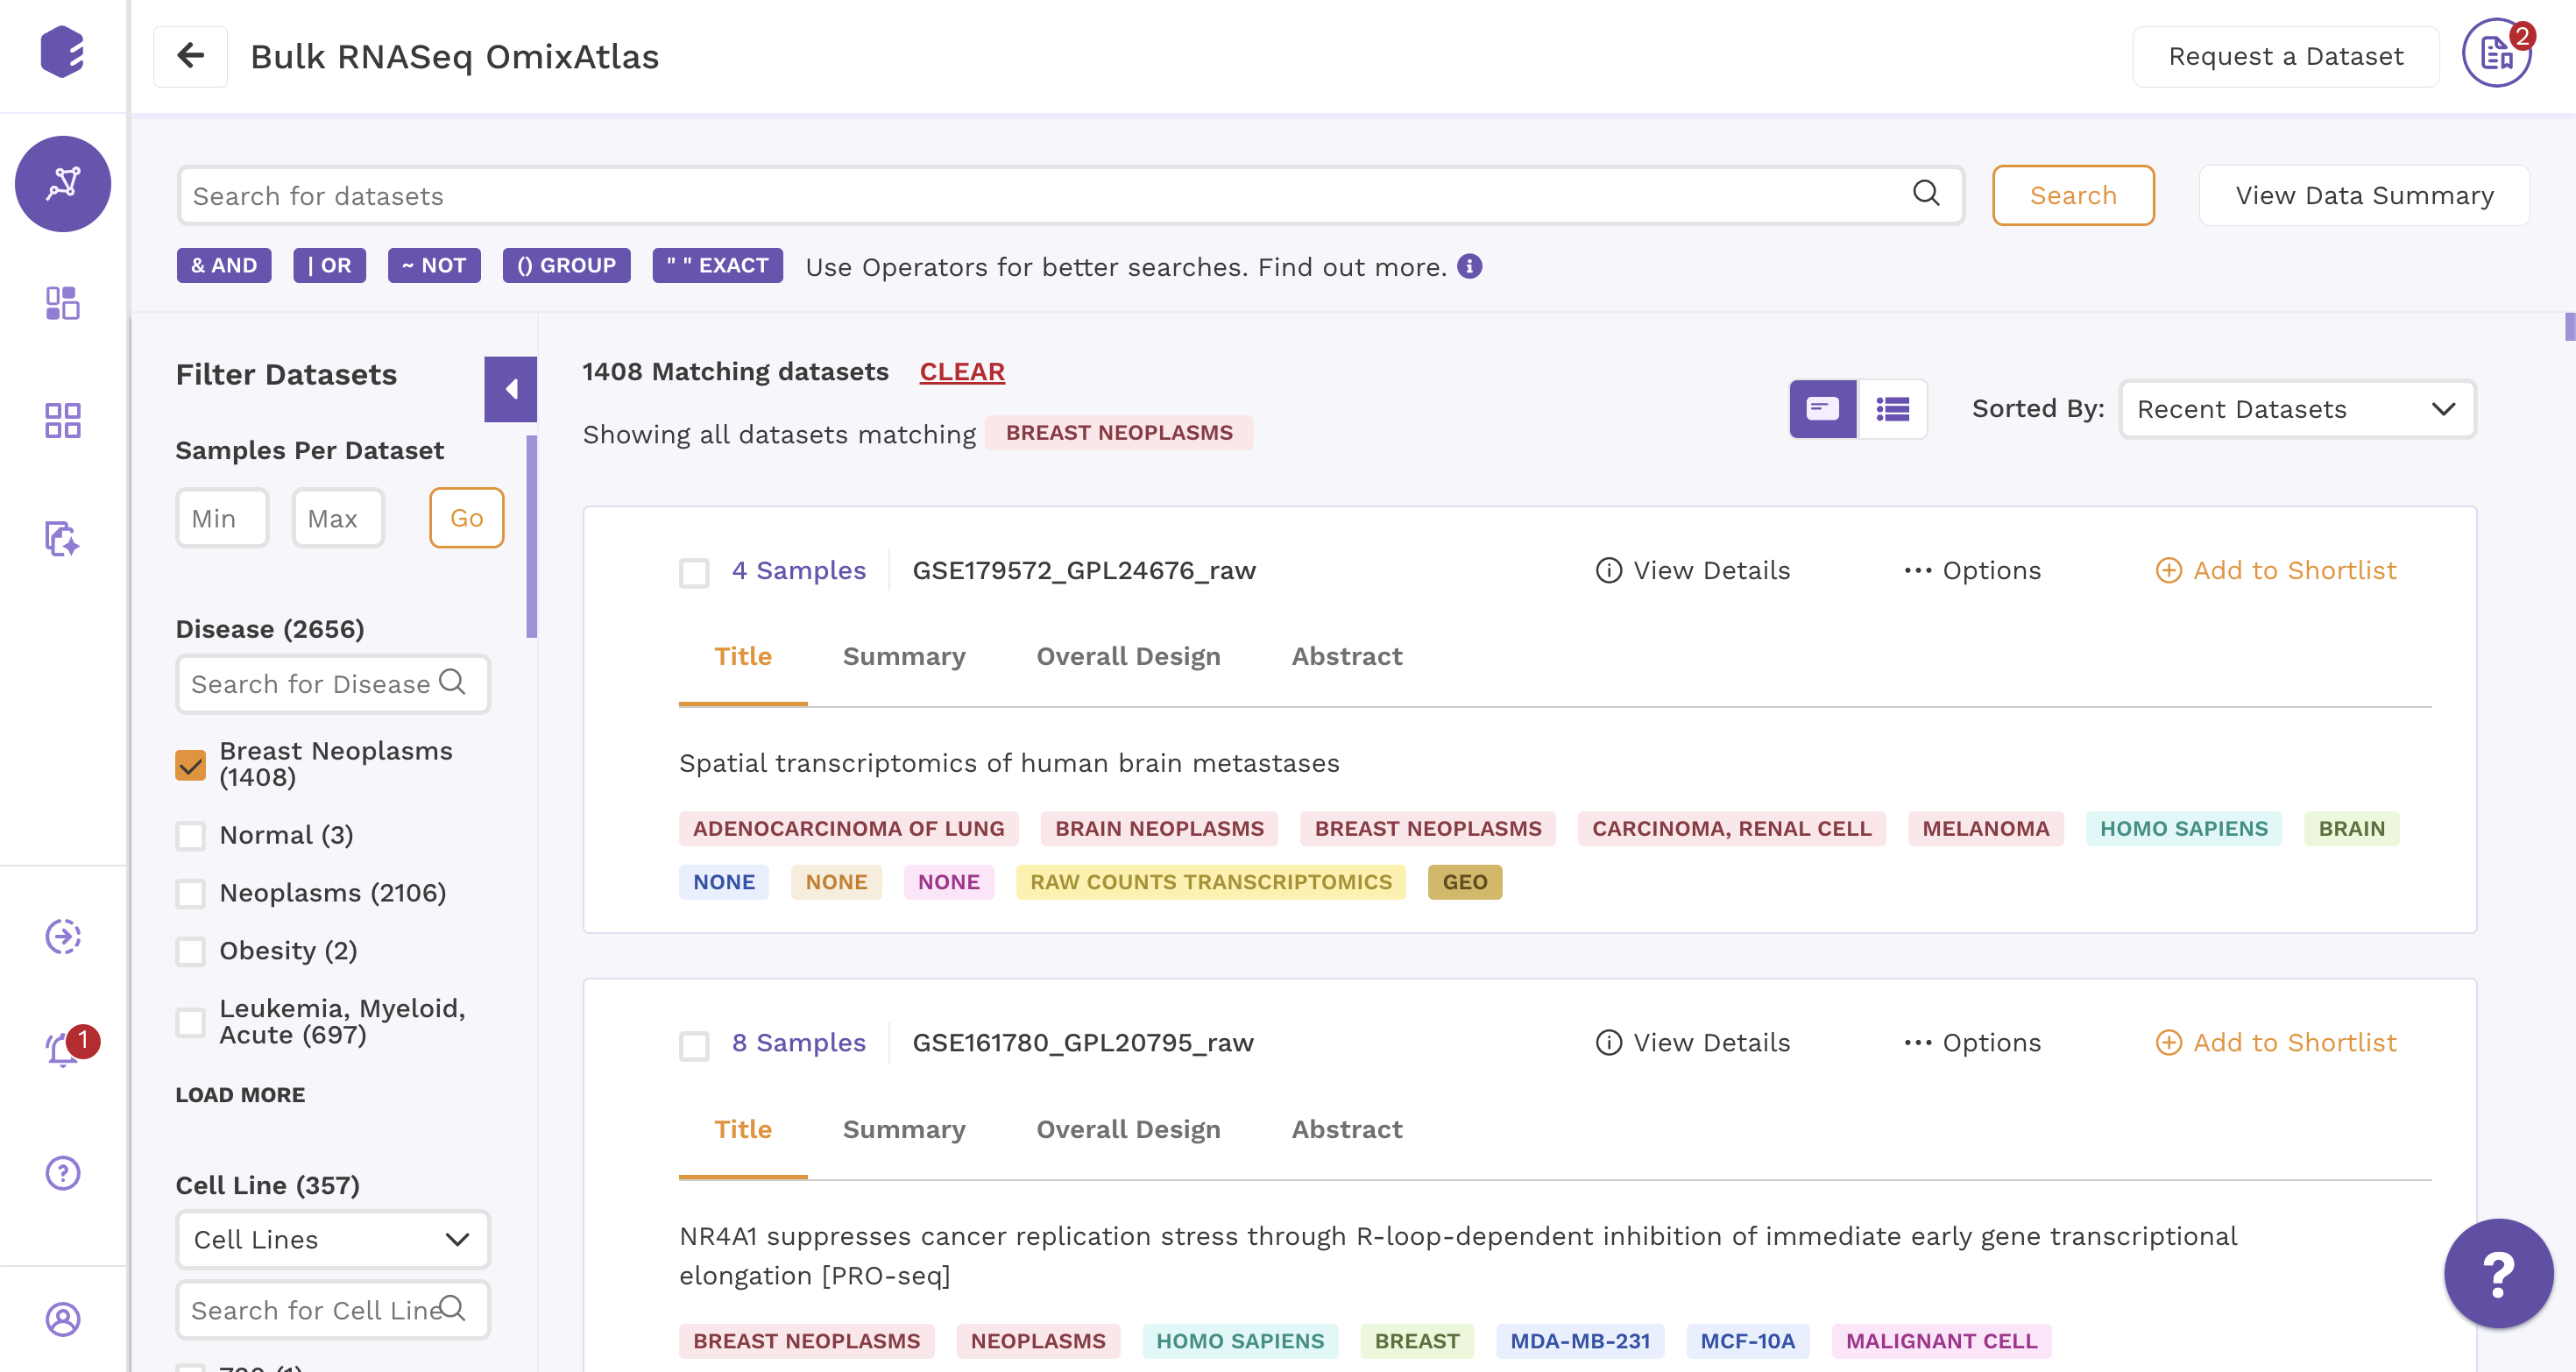Click the circular arrow import sidebar icon

point(62,937)
